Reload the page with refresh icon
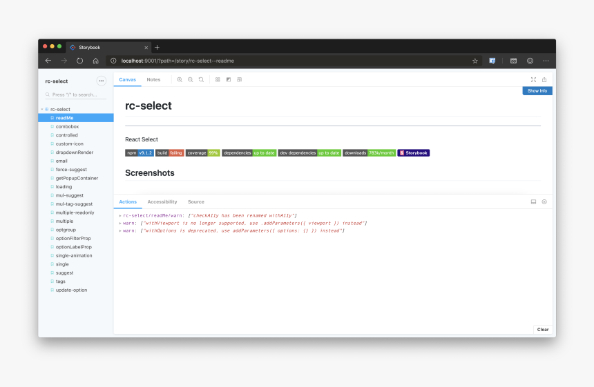Viewport: 594px width, 387px height. pyautogui.click(x=79, y=61)
